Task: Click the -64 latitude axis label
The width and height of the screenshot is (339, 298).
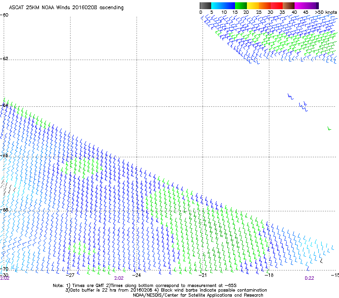Action: pyautogui.click(x=5, y=105)
